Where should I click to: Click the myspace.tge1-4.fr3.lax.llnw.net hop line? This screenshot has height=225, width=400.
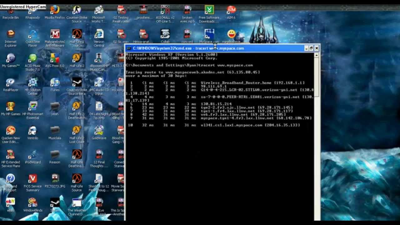[x=221, y=118]
